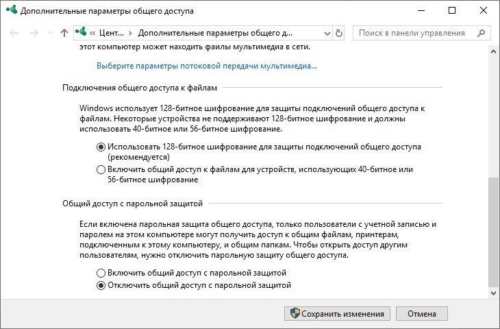500x329 pixels.
Task: Click the Back navigation arrow
Action: click(14, 33)
